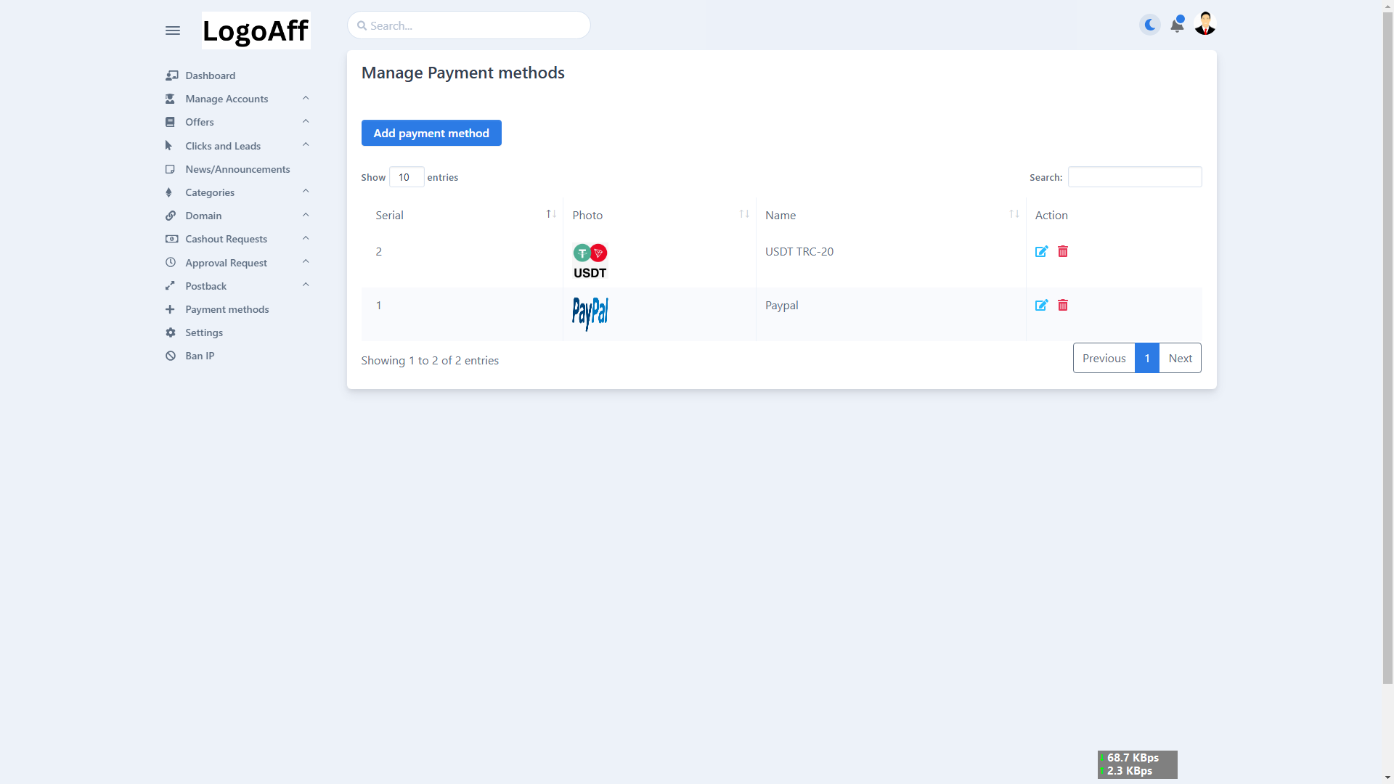
Task: Open notifications bell icon
Action: pos(1177,25)
